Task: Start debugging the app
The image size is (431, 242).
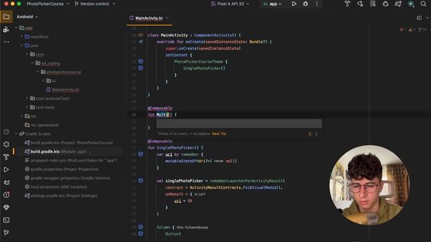Action: point(305,4)
